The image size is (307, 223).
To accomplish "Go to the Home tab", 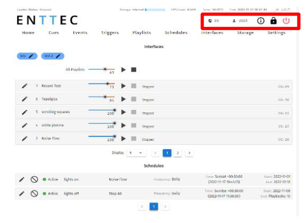I will coord(28,32).
